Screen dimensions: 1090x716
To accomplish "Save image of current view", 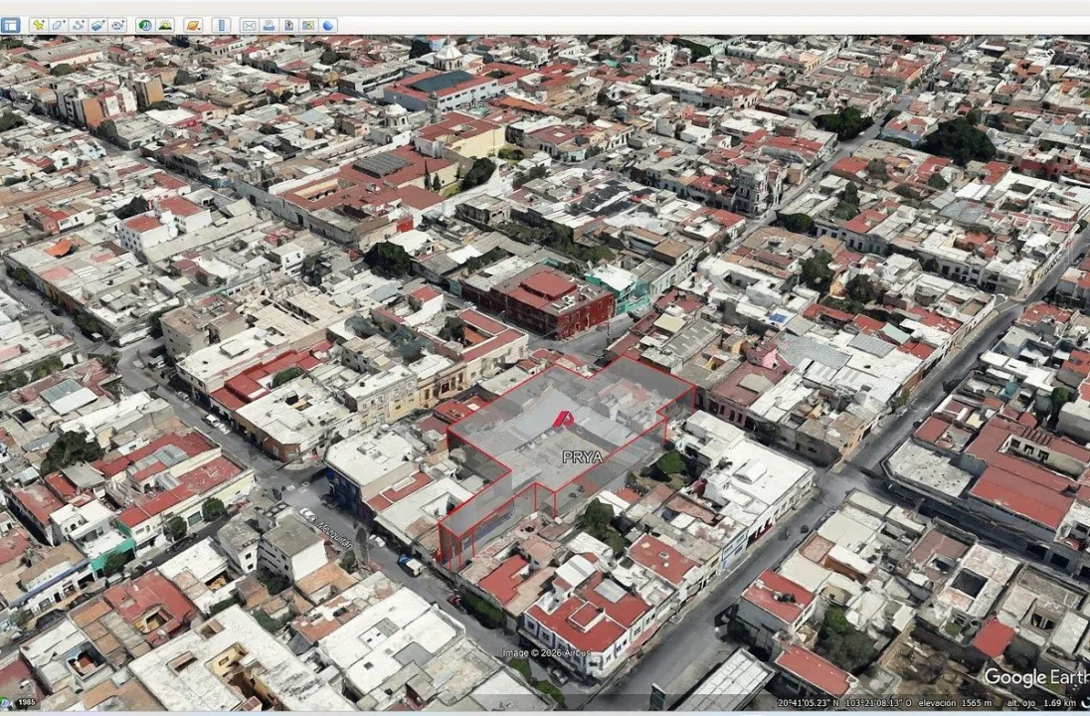I will tap(288, 26).
